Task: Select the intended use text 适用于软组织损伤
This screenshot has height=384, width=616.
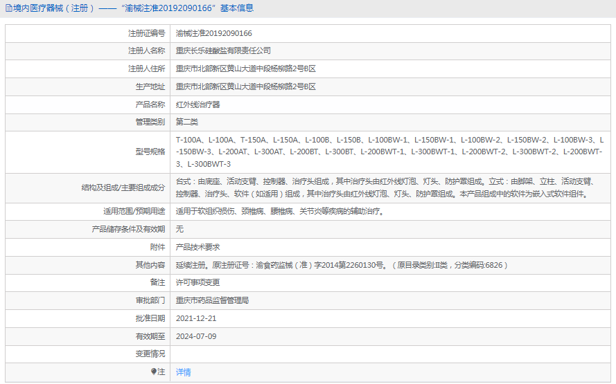Action: pyautogui.click(x=280, y=212)
